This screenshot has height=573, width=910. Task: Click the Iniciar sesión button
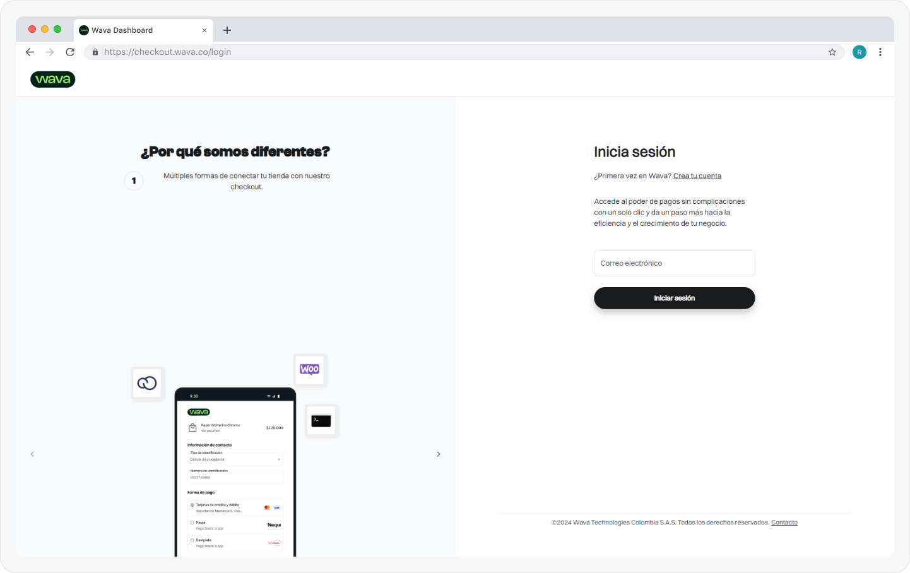coord(675,298)
